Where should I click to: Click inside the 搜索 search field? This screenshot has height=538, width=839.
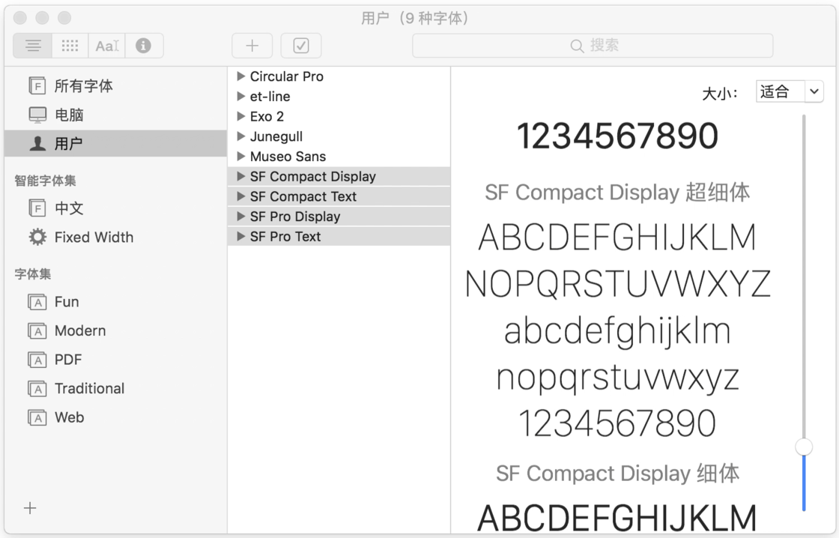point(593,46)
